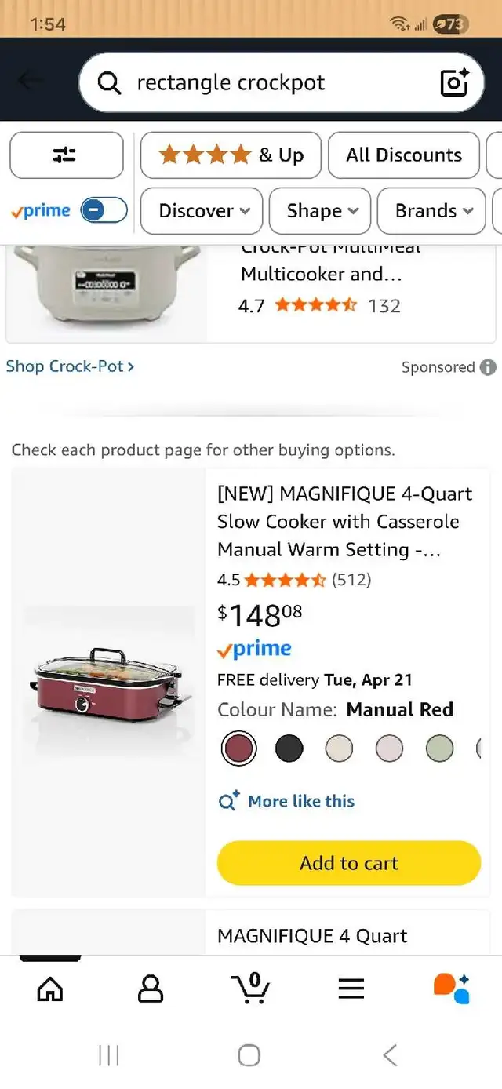Open the main menu hamburger icon

point(351,989)
